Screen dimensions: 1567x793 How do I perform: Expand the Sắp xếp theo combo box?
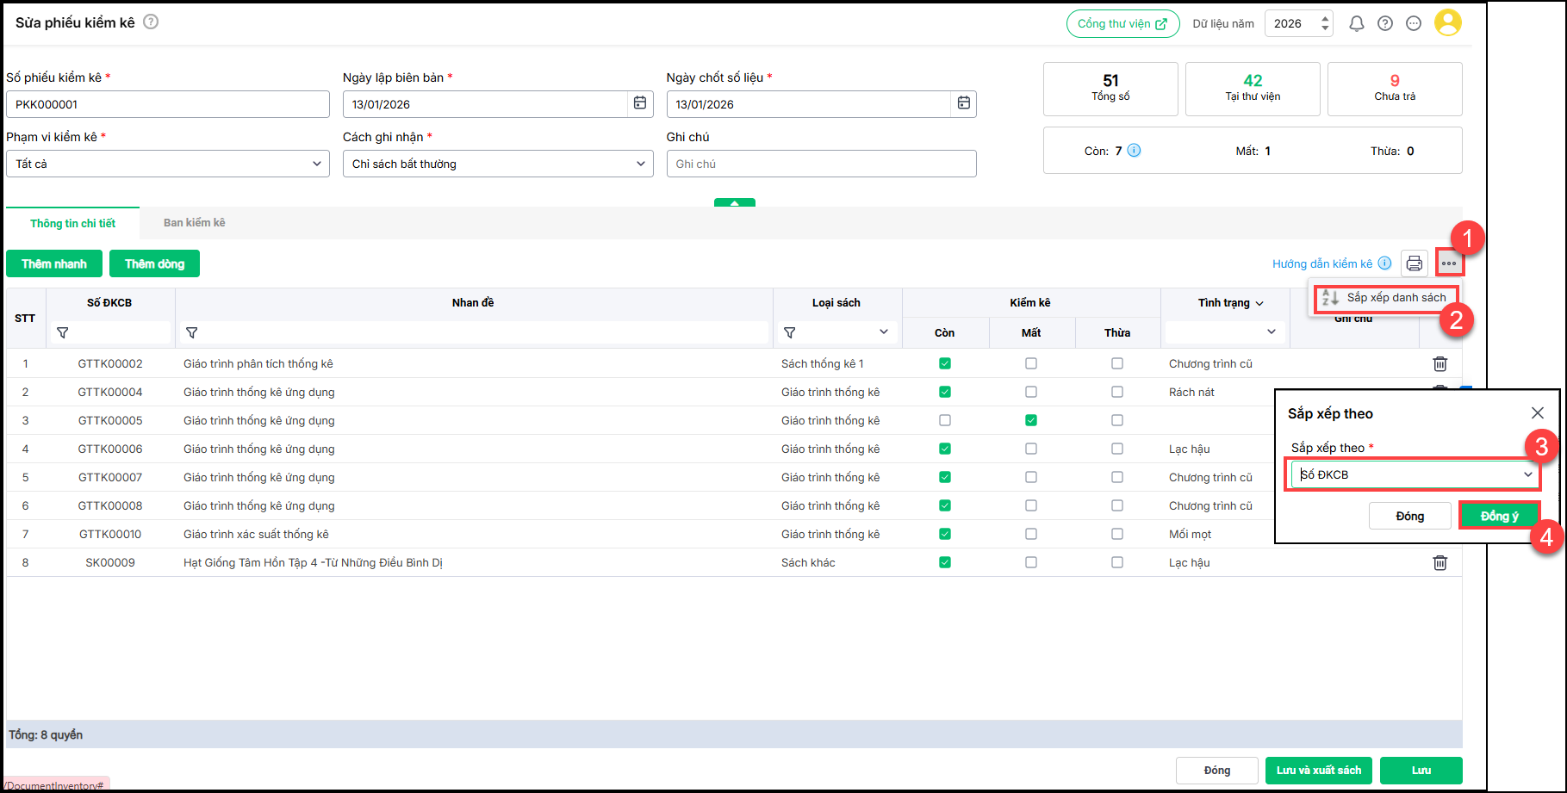1413,474
